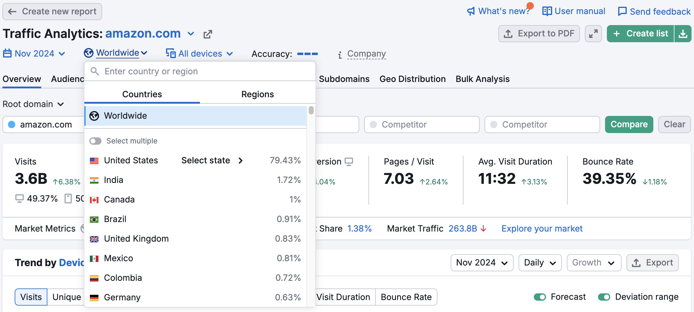694x312 pixels.
Task: Toggle the Select multiple switch
Action: pos(95,141)
